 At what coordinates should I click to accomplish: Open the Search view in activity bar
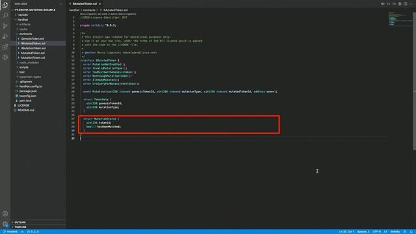point(5,15)
